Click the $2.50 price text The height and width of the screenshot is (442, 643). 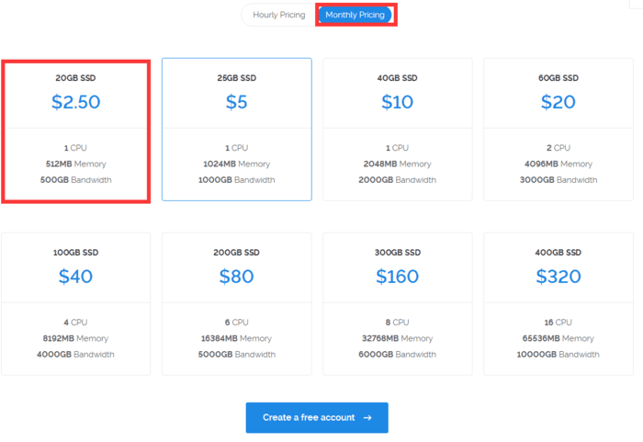76,102
